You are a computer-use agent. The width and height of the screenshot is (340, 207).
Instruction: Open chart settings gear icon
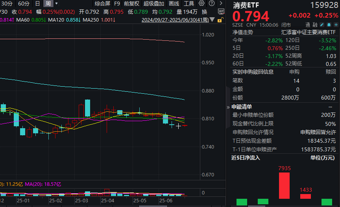202,4
